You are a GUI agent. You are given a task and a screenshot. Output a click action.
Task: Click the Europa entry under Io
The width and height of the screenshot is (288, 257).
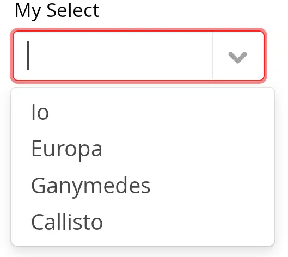pos(143,149)
